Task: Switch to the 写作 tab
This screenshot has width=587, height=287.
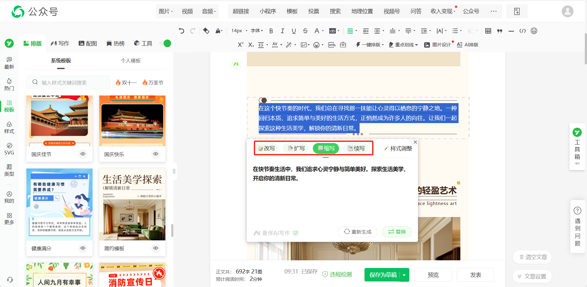Action: pos(60,43)
